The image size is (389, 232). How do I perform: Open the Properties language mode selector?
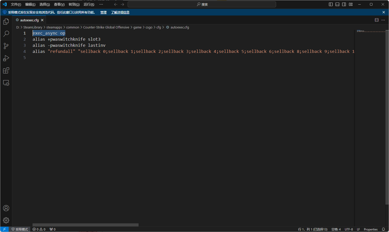370,229
